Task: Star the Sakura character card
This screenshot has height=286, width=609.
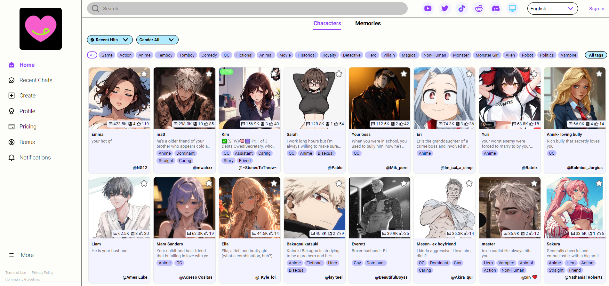Action: point(599,183)
